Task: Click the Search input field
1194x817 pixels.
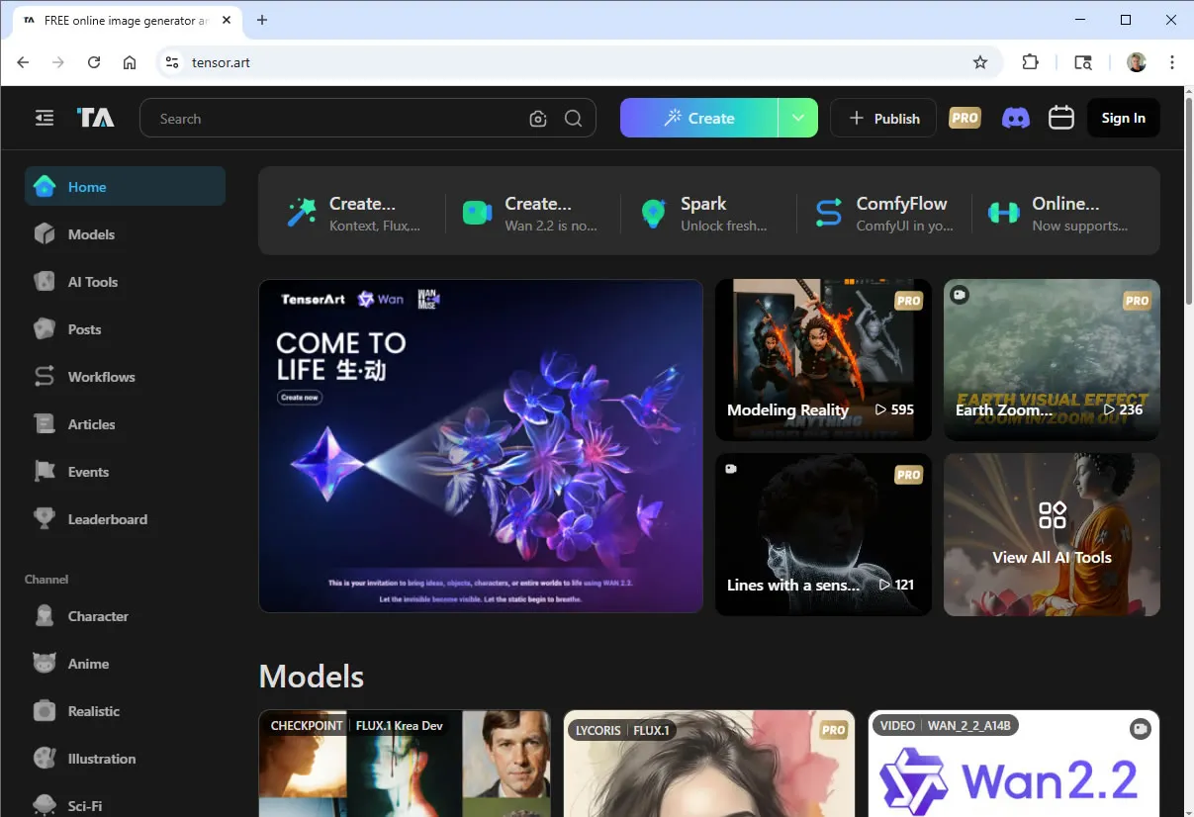Action: (342, 119)
